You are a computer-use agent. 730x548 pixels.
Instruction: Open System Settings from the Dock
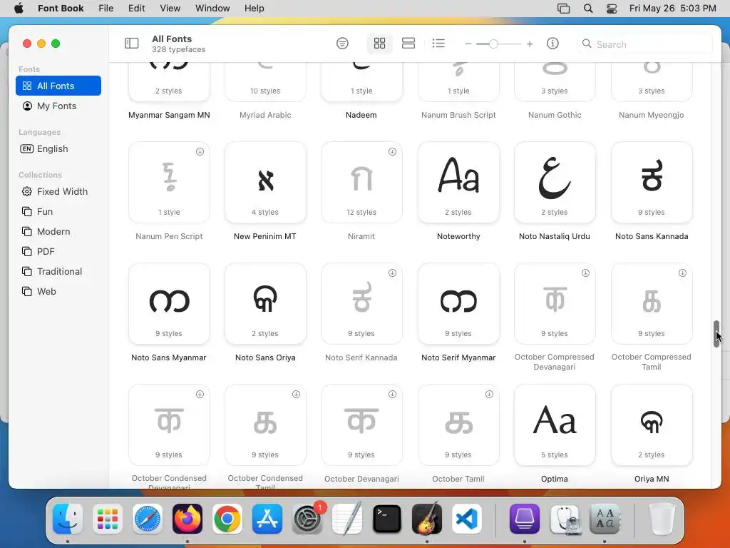(307, 519)
